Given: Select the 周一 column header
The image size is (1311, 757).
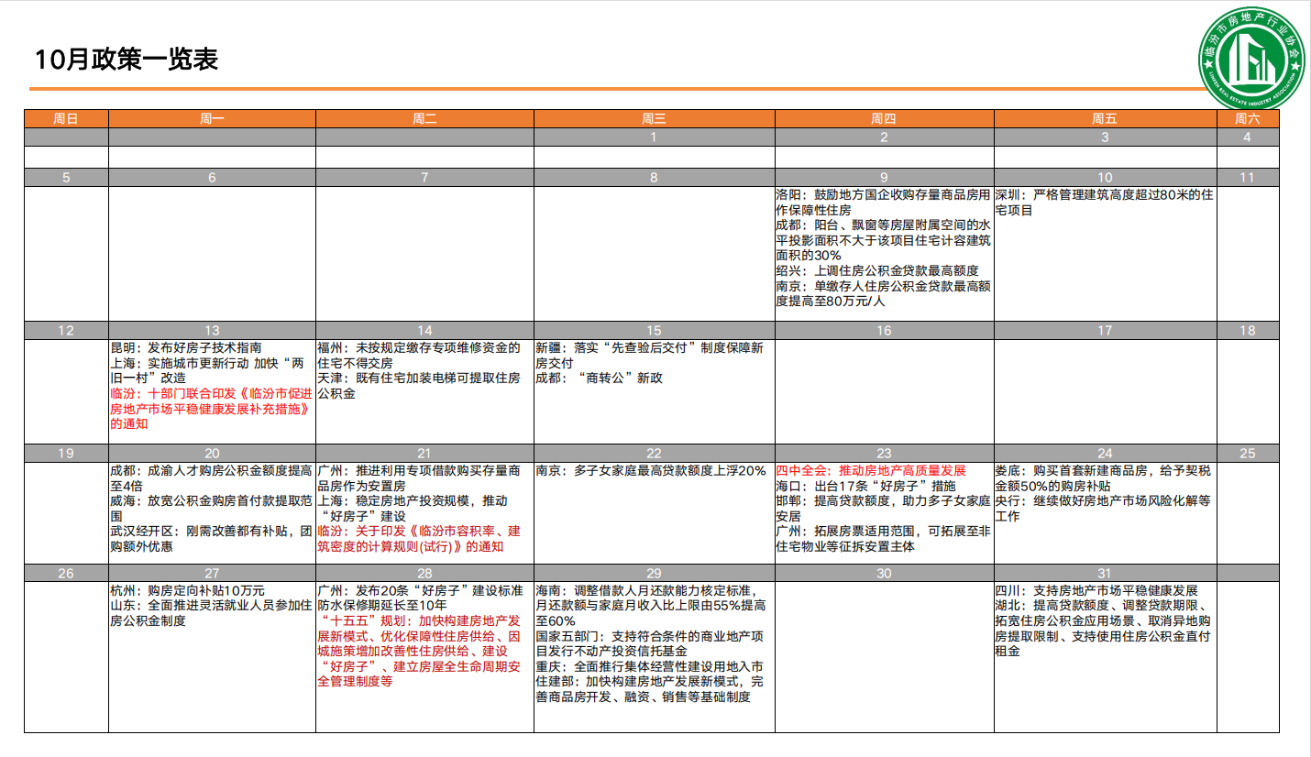Looking at the screenshot, I should [x=212, y=119].
